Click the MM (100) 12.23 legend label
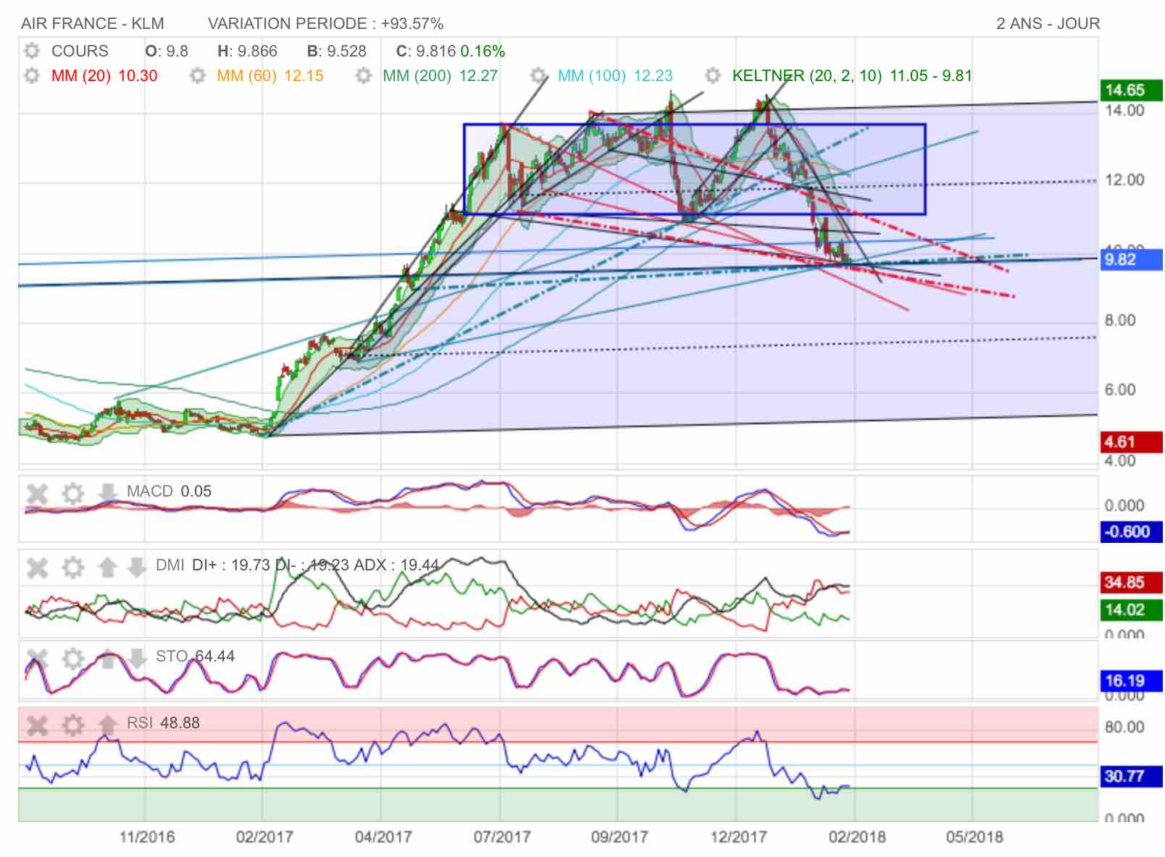 [x=615, y=76]
